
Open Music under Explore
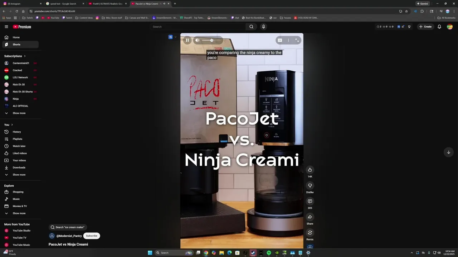(x=20, y=199)
